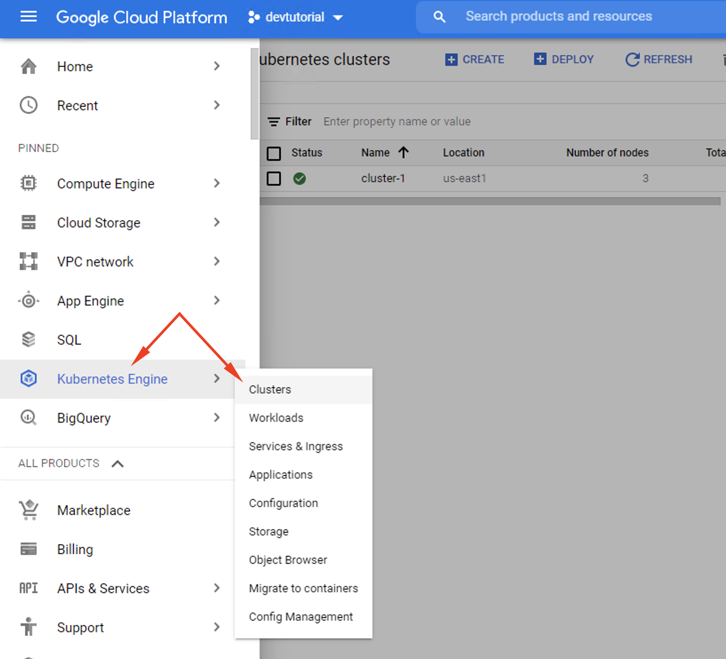The image size is (726, 659).
Task: Open Services & Ingress submenu item
Action: (x=303, y=447)
